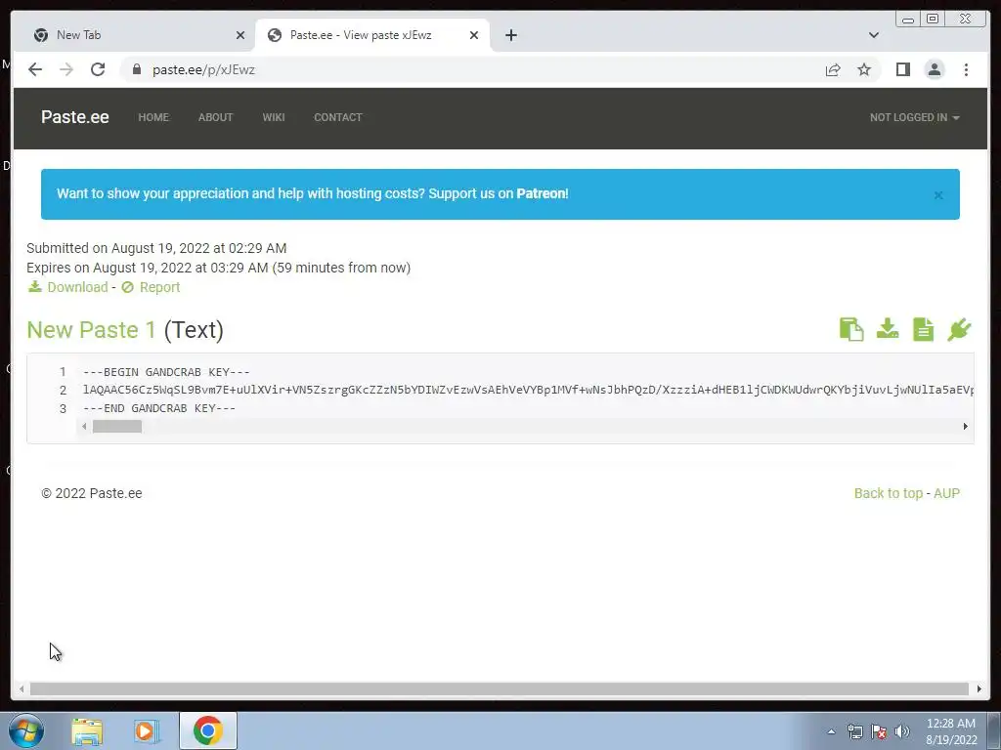Click the code box scroll right arrow
1001x750 pixels.
click(965, 426)
